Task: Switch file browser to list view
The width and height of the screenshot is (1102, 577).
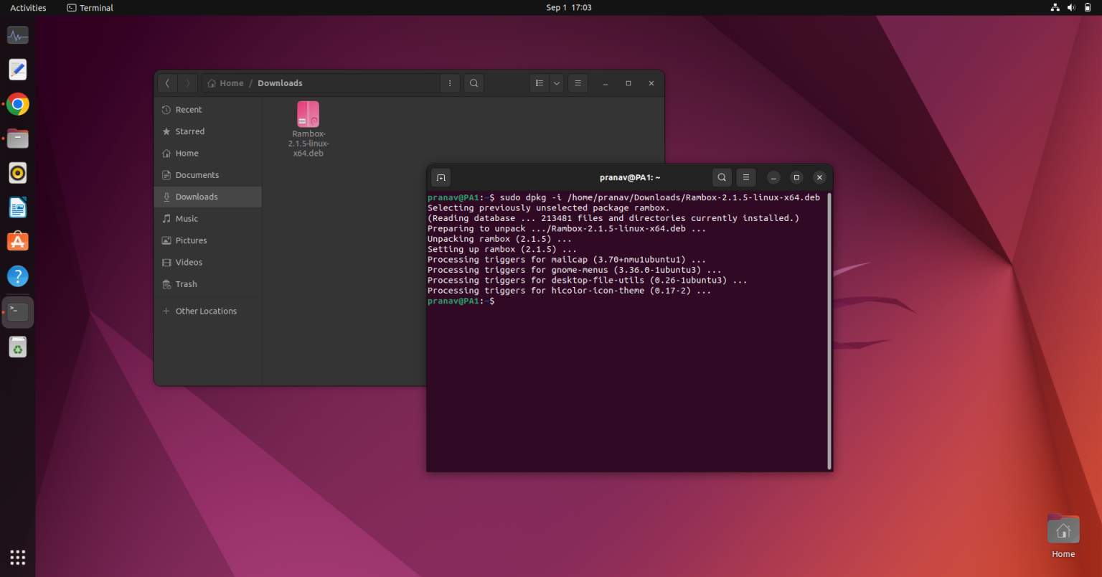Action: pyautogui.click(x=540, y=83)
